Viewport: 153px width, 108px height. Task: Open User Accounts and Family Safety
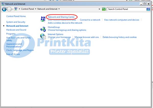click(18, 39)
